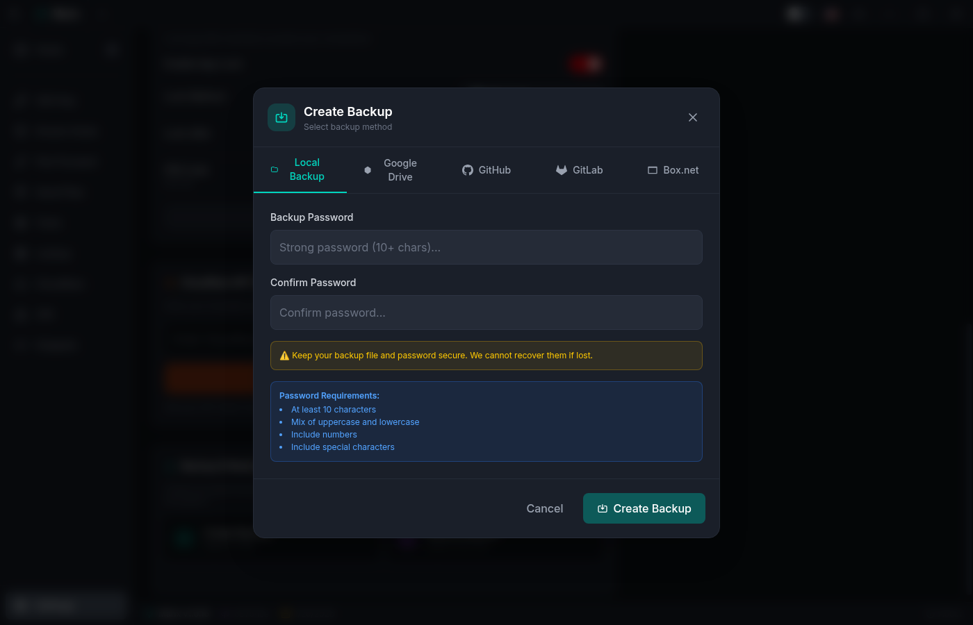The height and width of the screenshot is (625, 973).
Task: Select the Local Backup tab
Action: [x=300, y=169]
